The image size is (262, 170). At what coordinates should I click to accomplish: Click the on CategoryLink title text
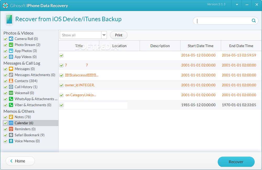(x=81, y=95)
